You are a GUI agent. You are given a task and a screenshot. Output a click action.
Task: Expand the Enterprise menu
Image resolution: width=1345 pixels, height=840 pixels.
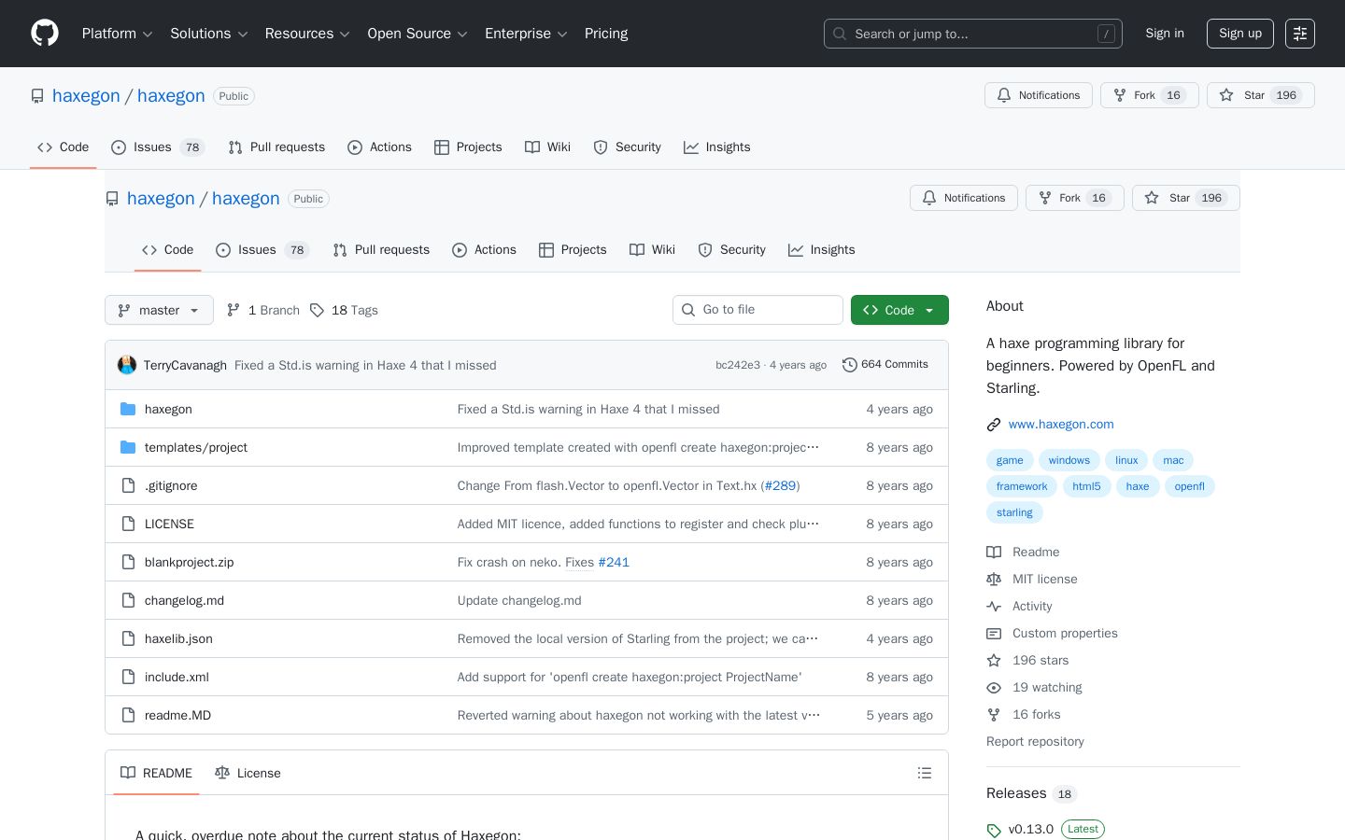(526, 34)
